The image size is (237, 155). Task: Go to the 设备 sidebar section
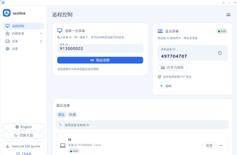point(23,41)
